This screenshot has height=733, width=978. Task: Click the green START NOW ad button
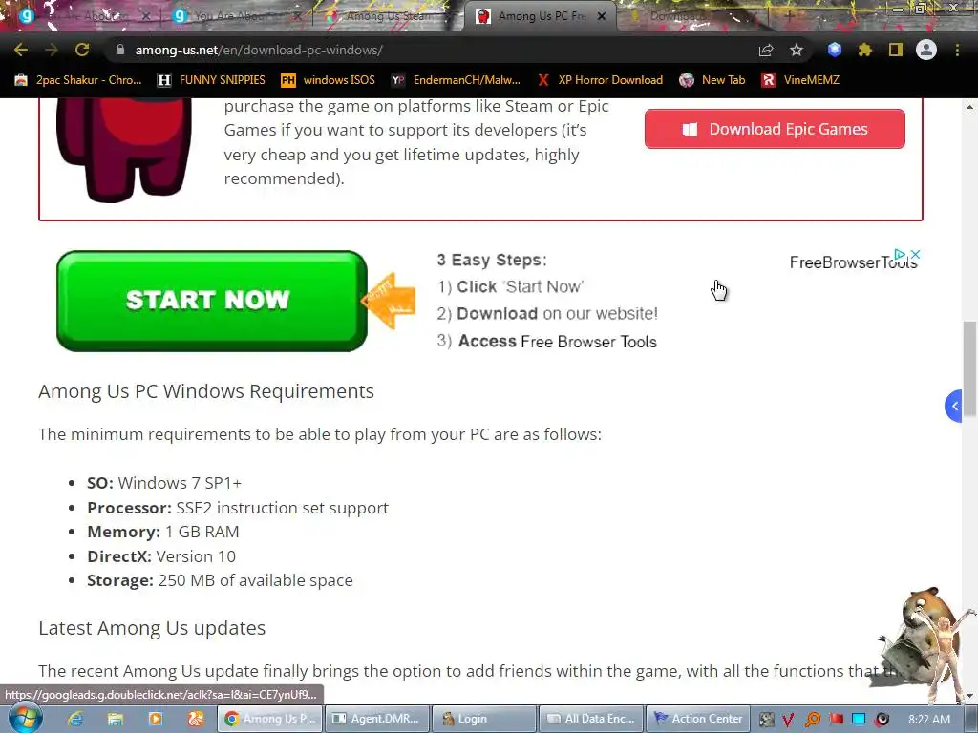point(211,301)
